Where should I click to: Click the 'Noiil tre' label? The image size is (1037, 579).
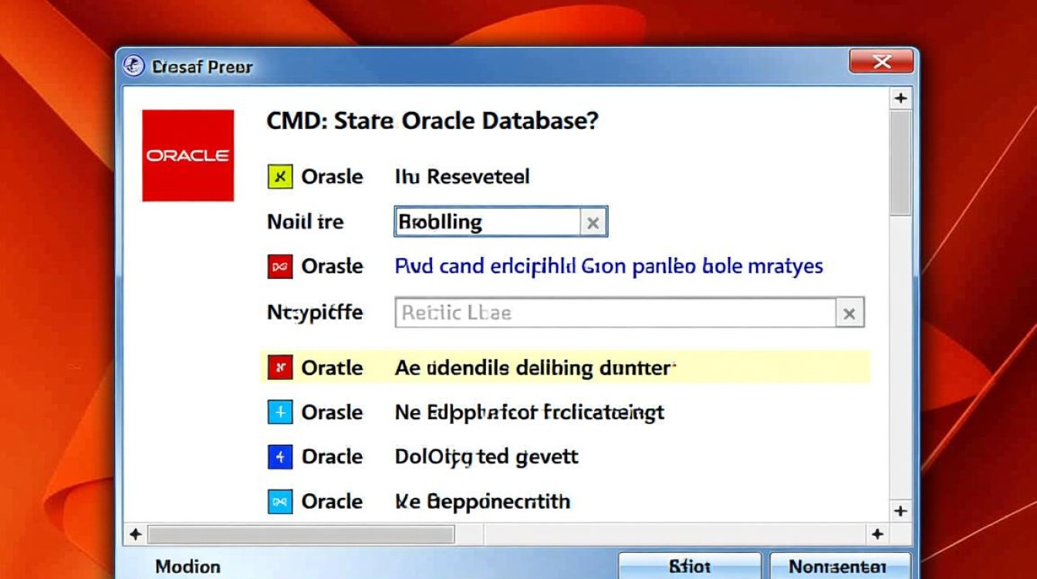305,222
